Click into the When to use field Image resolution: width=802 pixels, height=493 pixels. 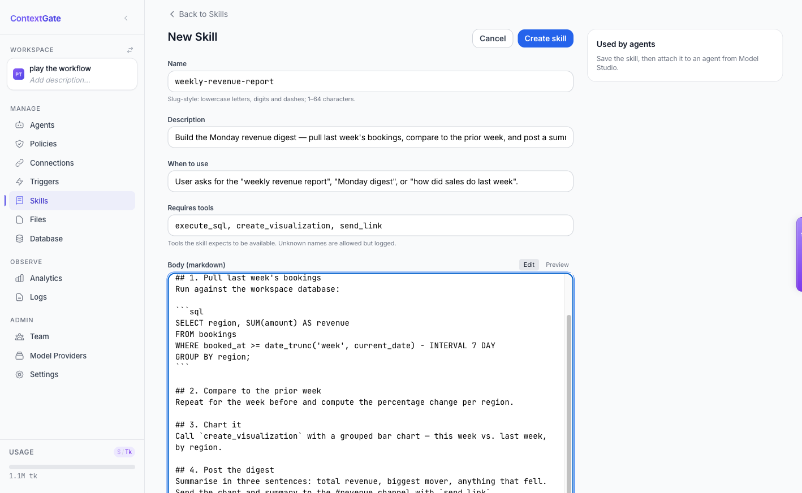tap(370, 181)
